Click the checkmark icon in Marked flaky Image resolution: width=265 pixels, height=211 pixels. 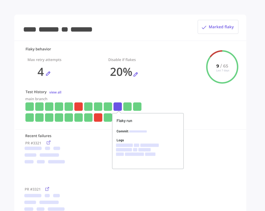tap(204, 27)
